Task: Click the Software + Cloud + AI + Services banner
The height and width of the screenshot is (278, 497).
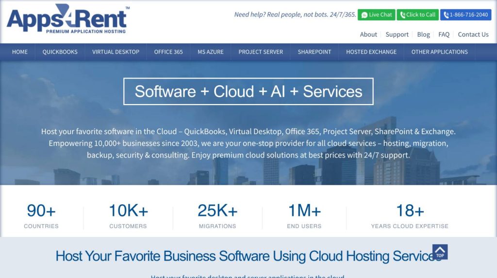Action: click(x=248, y=92)
